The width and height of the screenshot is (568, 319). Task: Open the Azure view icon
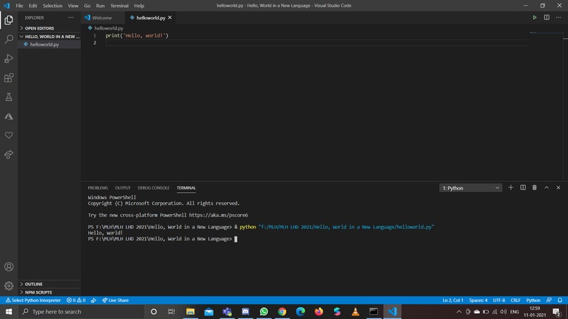click(x=8, y=116)
